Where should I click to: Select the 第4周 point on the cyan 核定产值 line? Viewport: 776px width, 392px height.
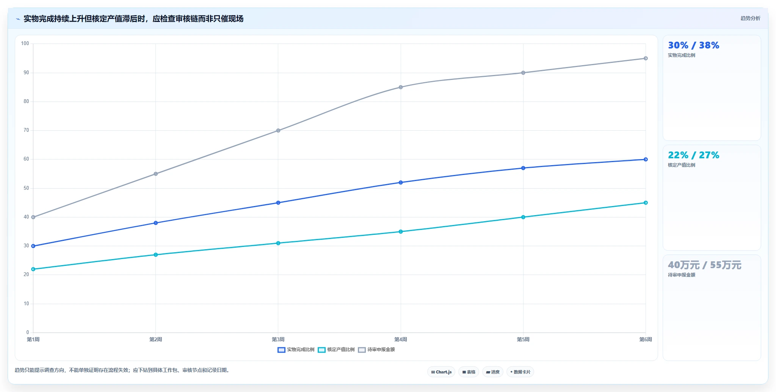[401, 232]
